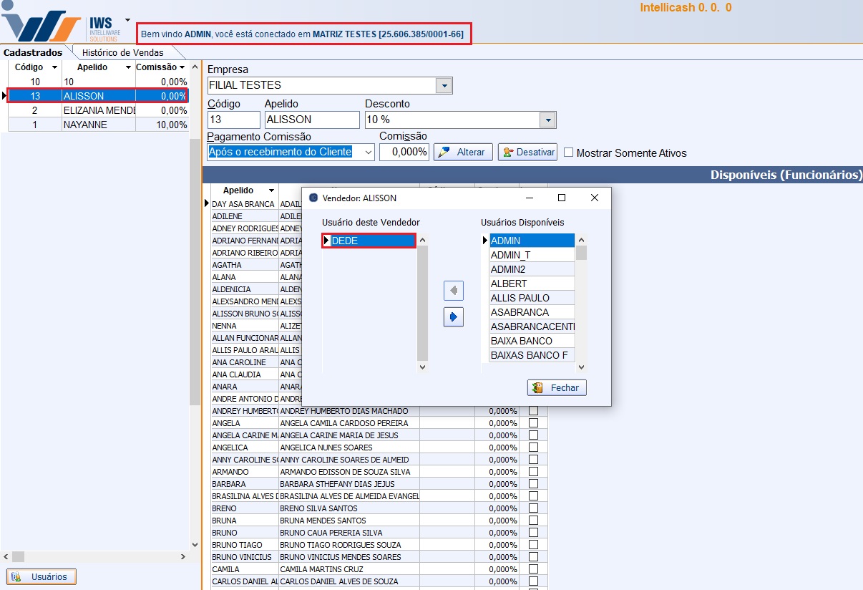Click the left arrow button to assign user
Screen dimensions: 863x590
454,291
